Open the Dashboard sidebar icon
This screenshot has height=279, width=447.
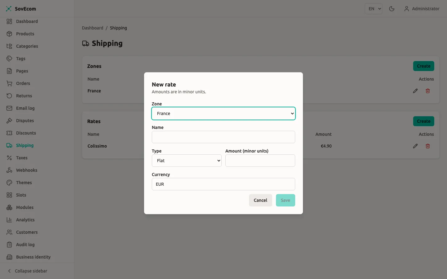9,21
